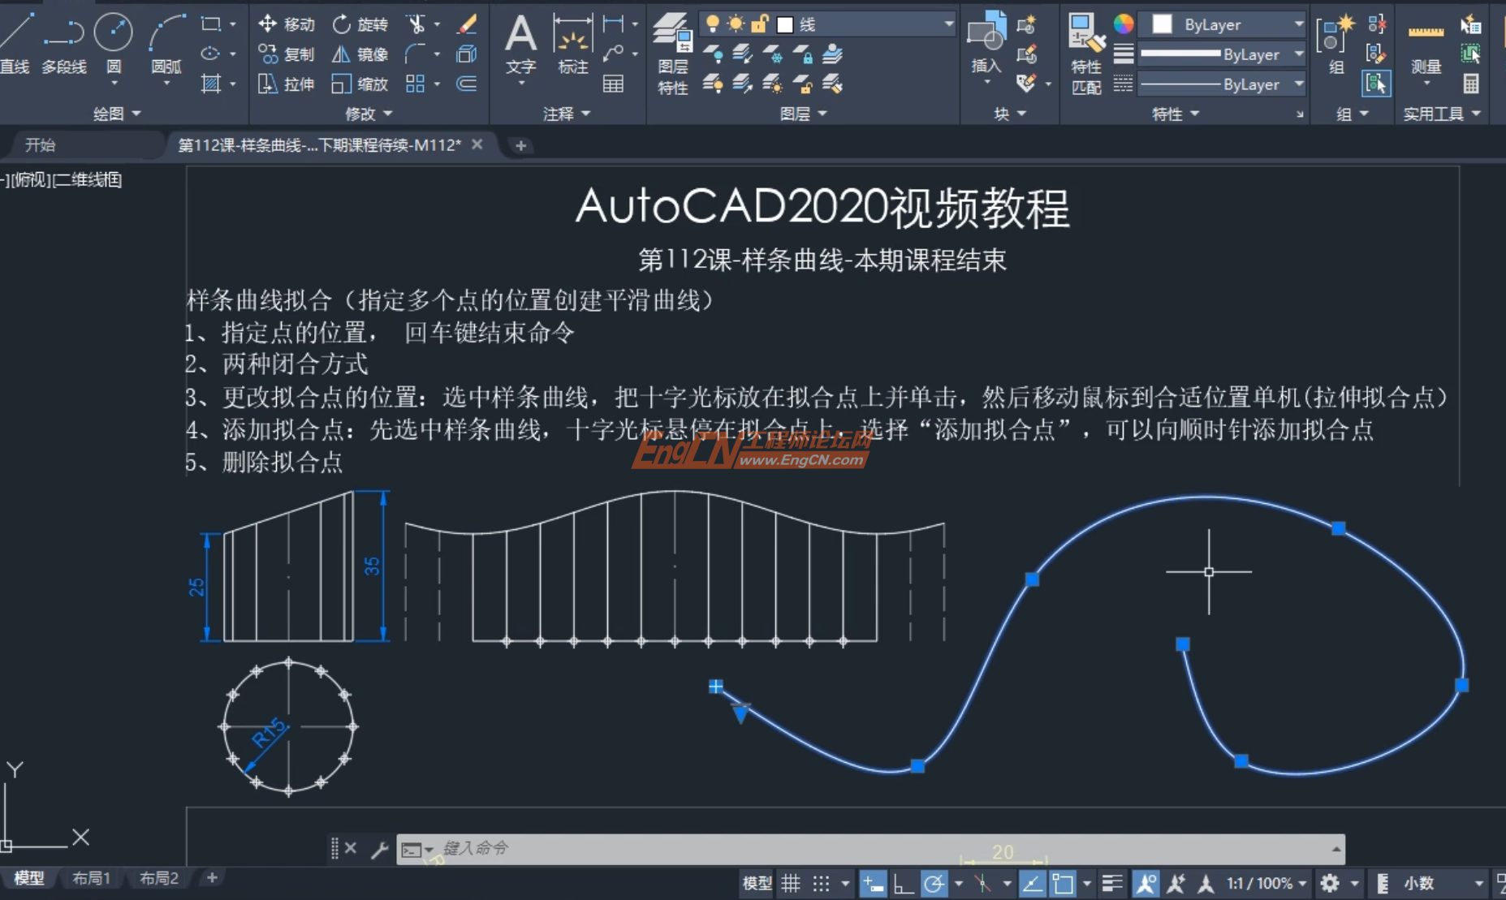The width and height of the screenshot is (1506, 900).
Task: Activate the 移动 (Move) command
Action: click(286, 24)
